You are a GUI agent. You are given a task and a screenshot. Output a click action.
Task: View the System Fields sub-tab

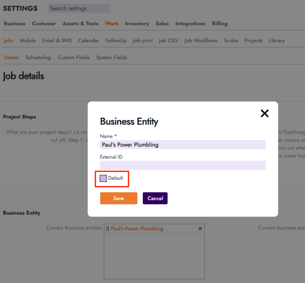pyautogui.click(x=111, y=58)
